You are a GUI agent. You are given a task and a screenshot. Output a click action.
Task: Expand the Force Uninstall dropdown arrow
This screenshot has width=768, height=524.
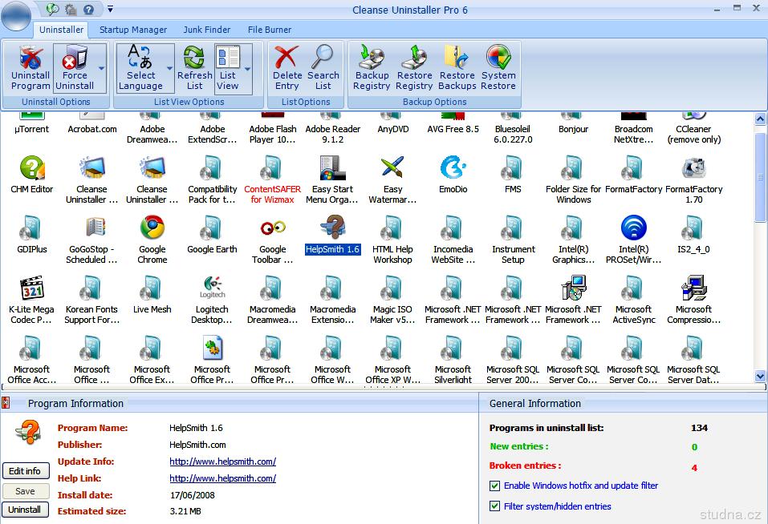click(102, 69)
